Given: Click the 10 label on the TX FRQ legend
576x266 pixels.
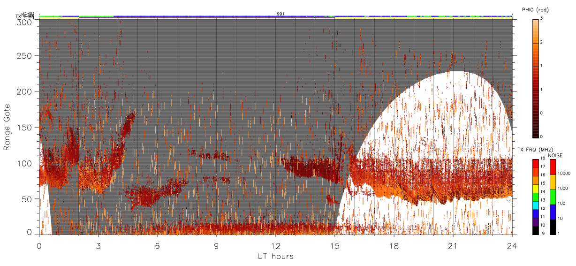Looking at the screenshot, I should click(543, 225).
